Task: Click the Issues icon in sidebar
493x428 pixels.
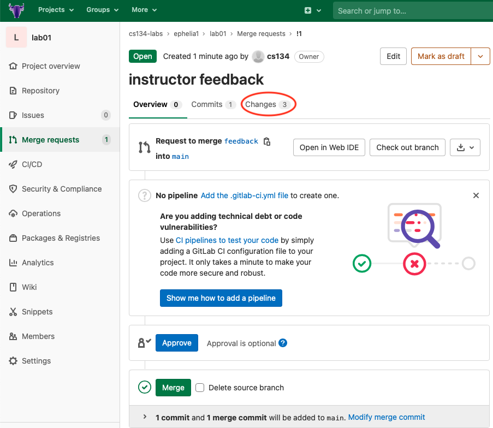Action: [13, 115]
